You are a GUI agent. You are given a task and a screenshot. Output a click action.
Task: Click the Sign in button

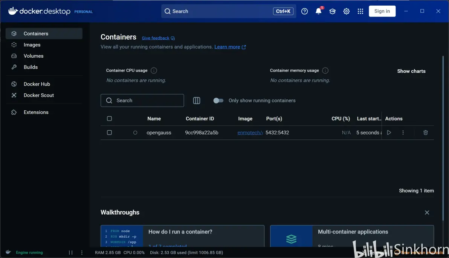point(382,11)
